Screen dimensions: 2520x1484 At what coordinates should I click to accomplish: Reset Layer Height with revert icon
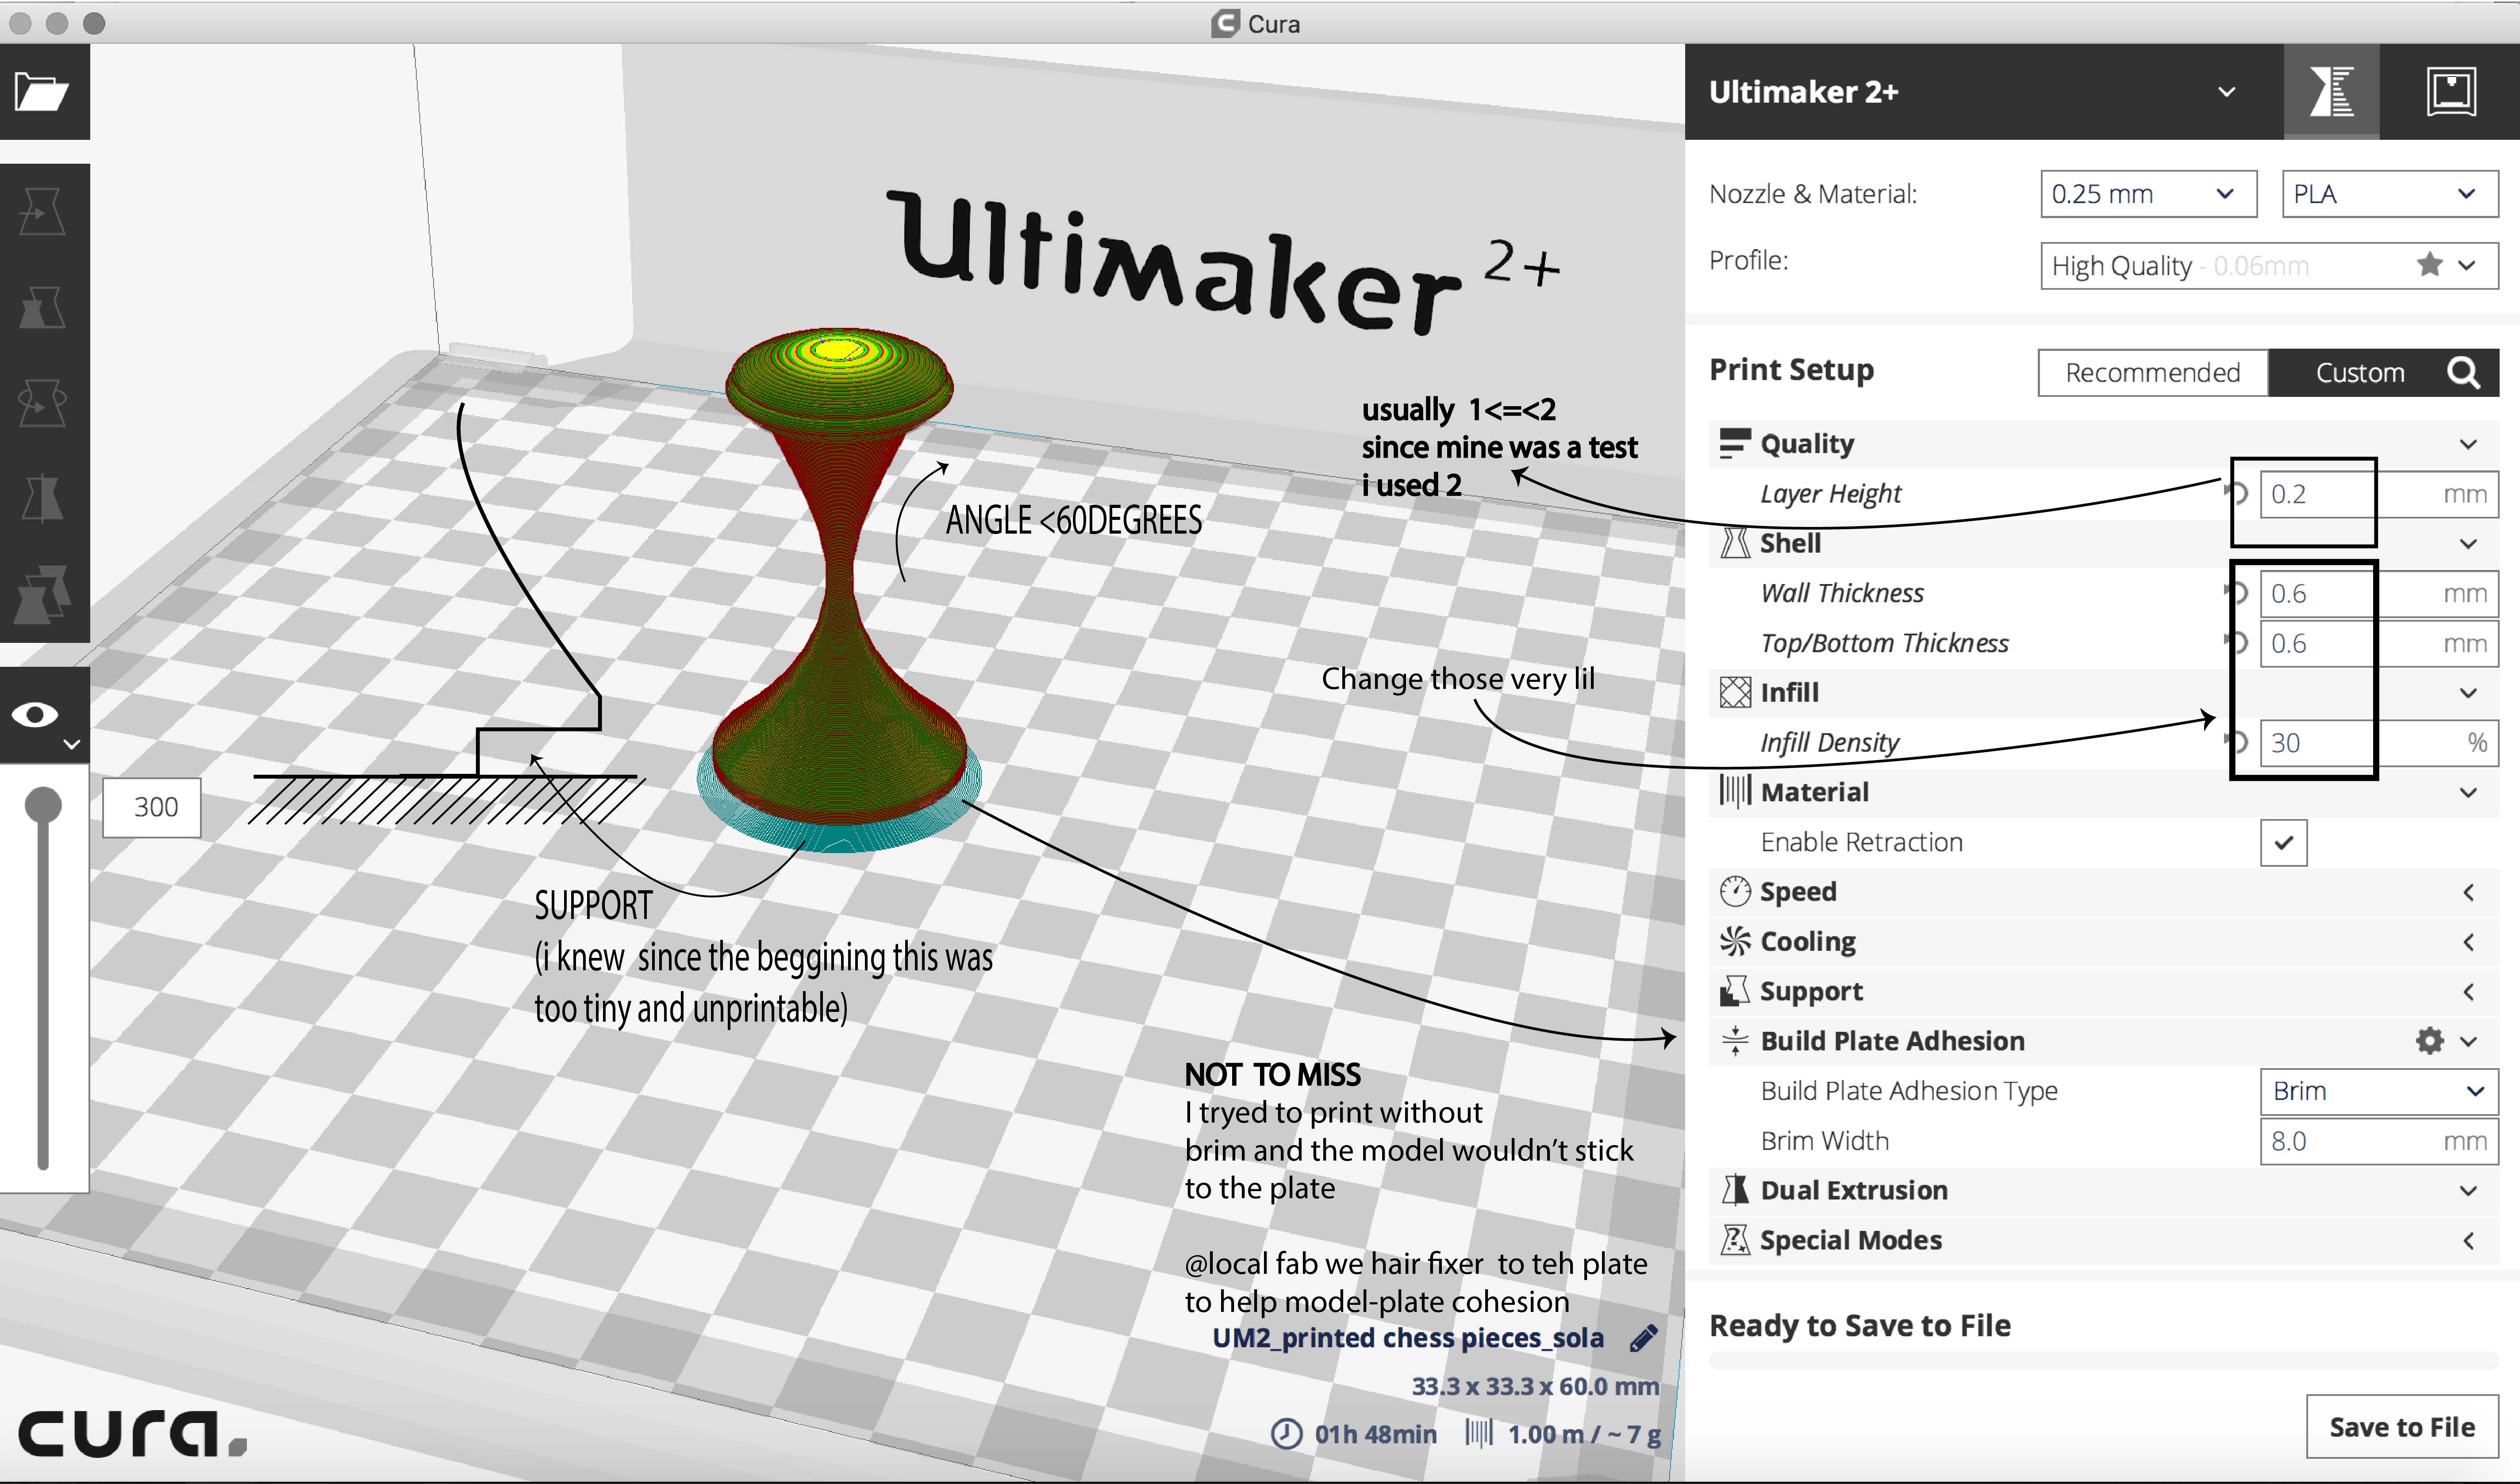coord(2237,493)
